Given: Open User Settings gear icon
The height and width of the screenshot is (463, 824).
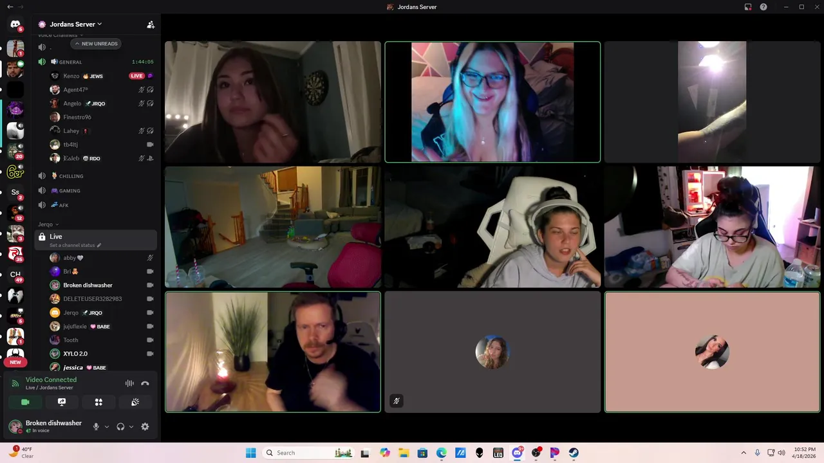Looking at the screenshot, I should click(145, 426).
